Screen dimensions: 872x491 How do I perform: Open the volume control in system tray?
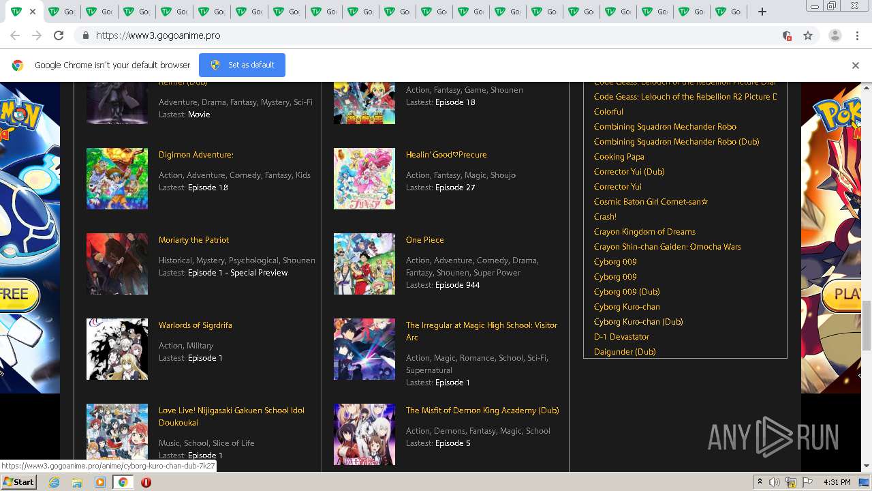click(x=775, y=482)
